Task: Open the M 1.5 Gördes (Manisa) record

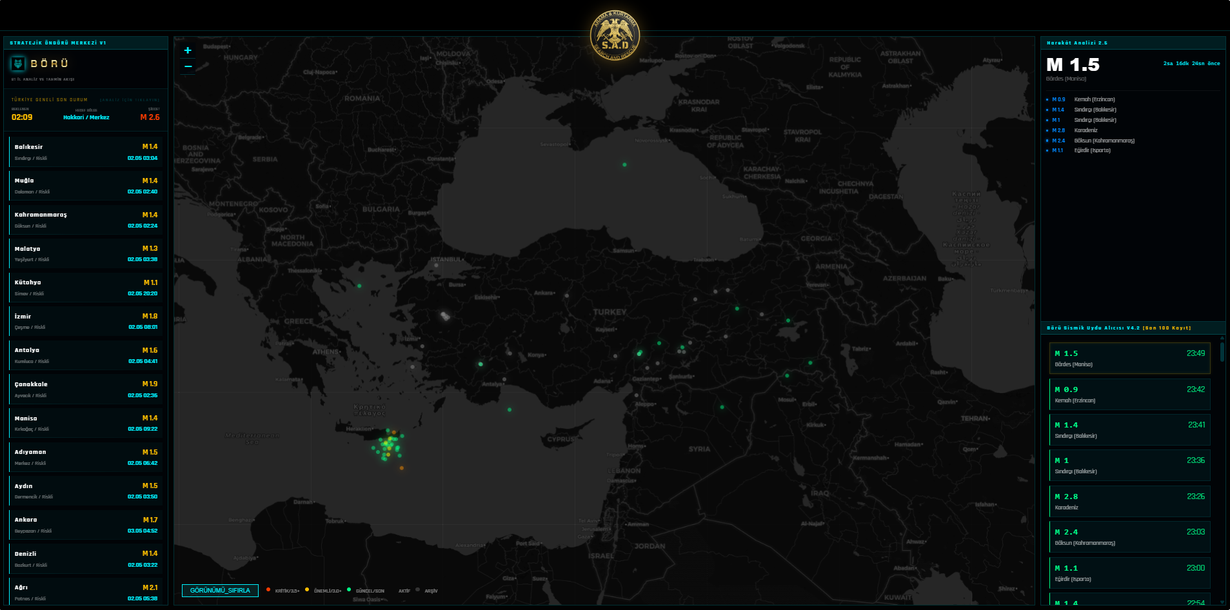Action: [x=1129, y=359]
